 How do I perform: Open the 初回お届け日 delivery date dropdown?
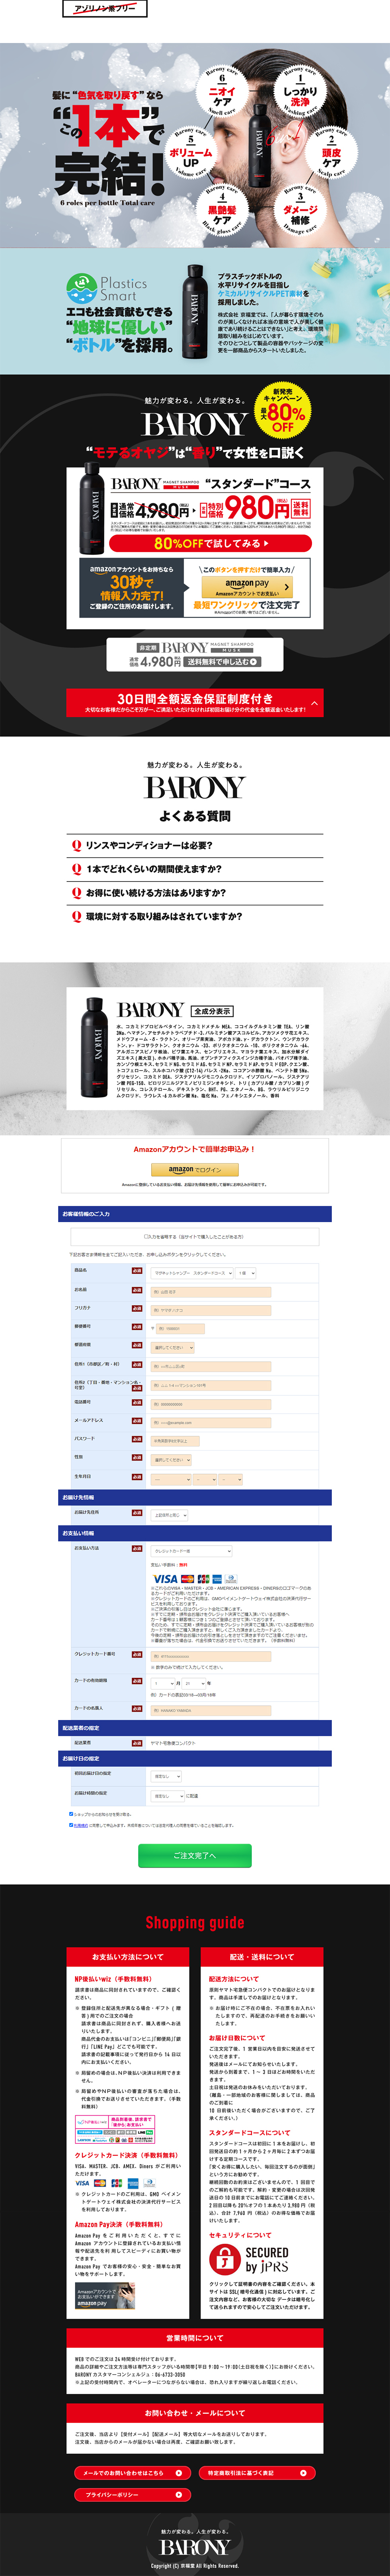pos(166,1776)
